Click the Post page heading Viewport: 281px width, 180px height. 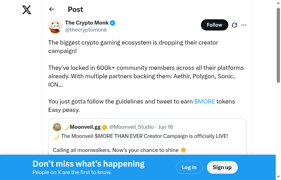[x=76, y=9]
